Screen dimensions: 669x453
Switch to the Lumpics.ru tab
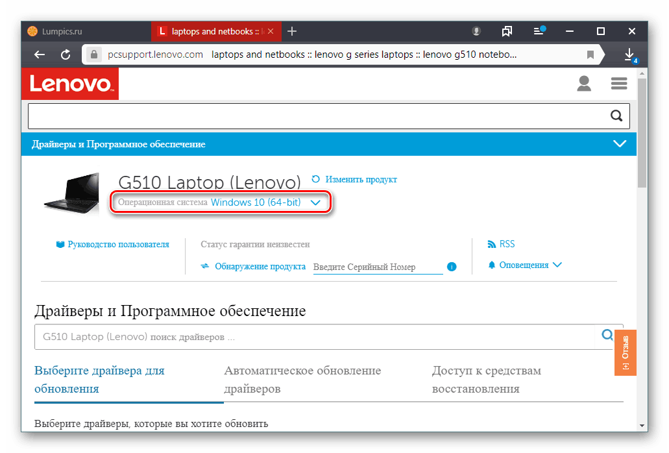point(86,31)
